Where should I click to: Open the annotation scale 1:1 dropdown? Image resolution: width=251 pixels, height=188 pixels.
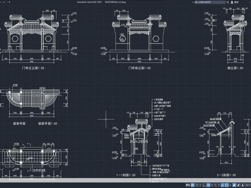pos(248,185)
